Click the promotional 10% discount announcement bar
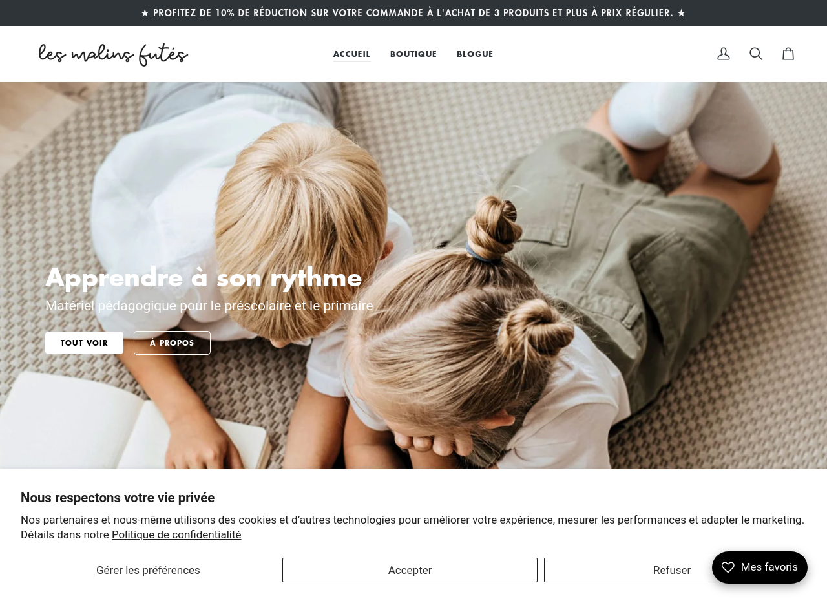 click(x=413, y=13)
